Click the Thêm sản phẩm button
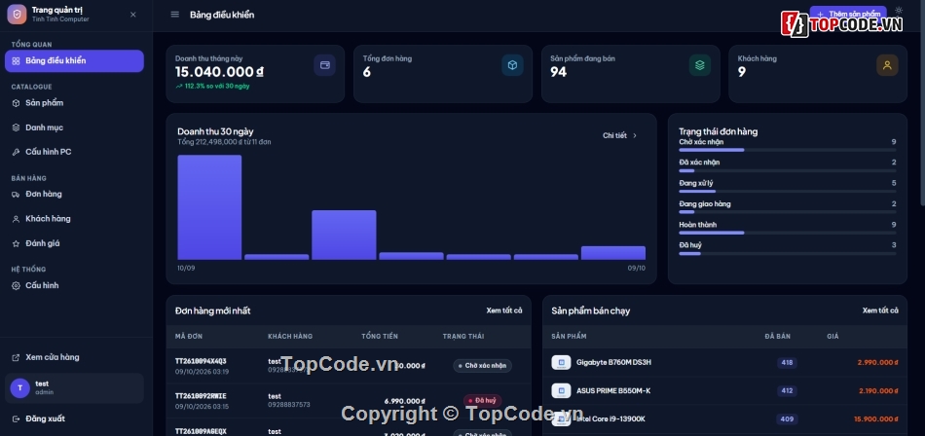This screenshot has height=436, width=925. point(848,13)
